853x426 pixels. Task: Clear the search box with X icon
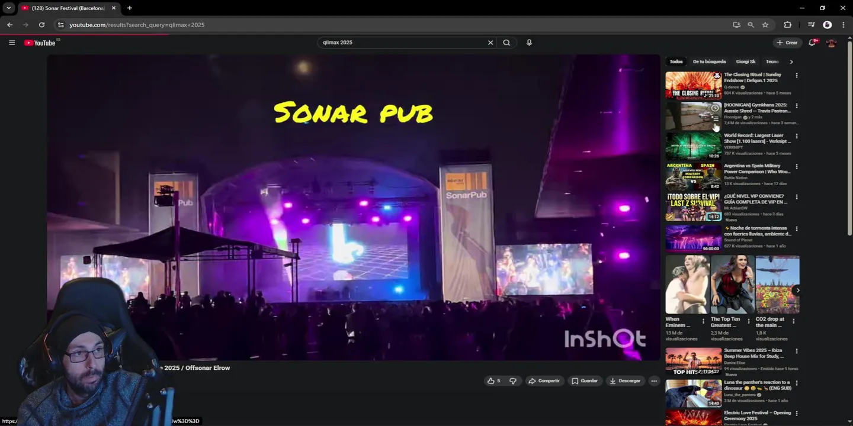click(490, 43)
